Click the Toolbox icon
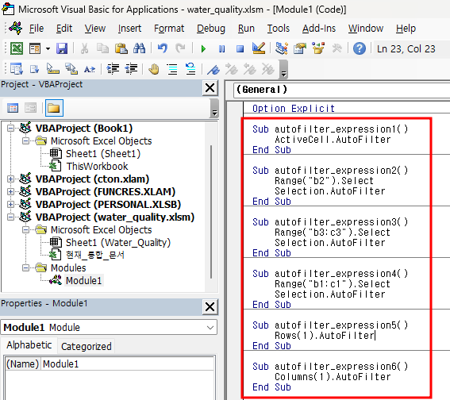Viewport: 450px width, 400px height. (x=337, y=48)
